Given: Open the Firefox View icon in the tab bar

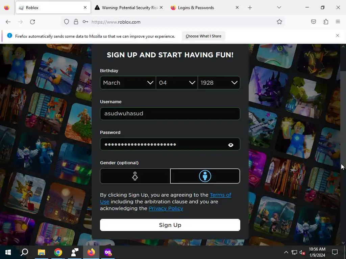Looking at the screenshot, I should 7,8.
